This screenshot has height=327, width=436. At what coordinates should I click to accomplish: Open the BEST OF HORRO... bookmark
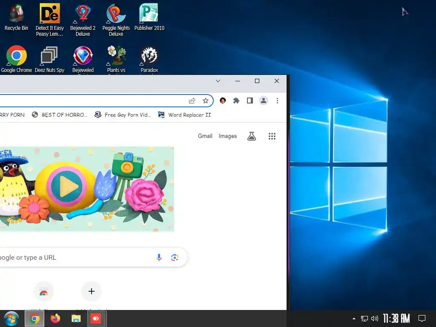(x=60, y=115)
